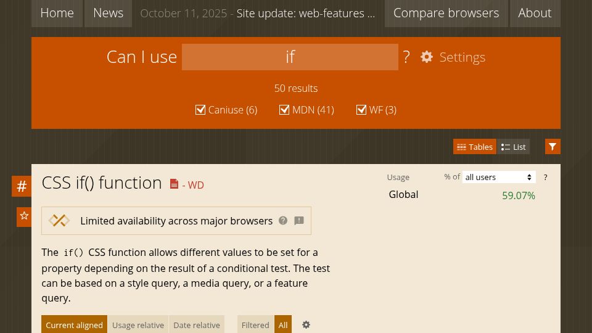This screenshot has width=592, height=333.
Task: Click the baseline limited availability icon
Action: 59,221
